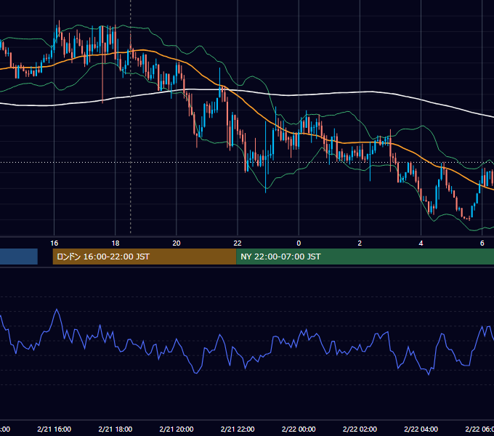Click the 2/22 02:00 date label
Screen dimensions: 494x436
[x=360, y=429]
